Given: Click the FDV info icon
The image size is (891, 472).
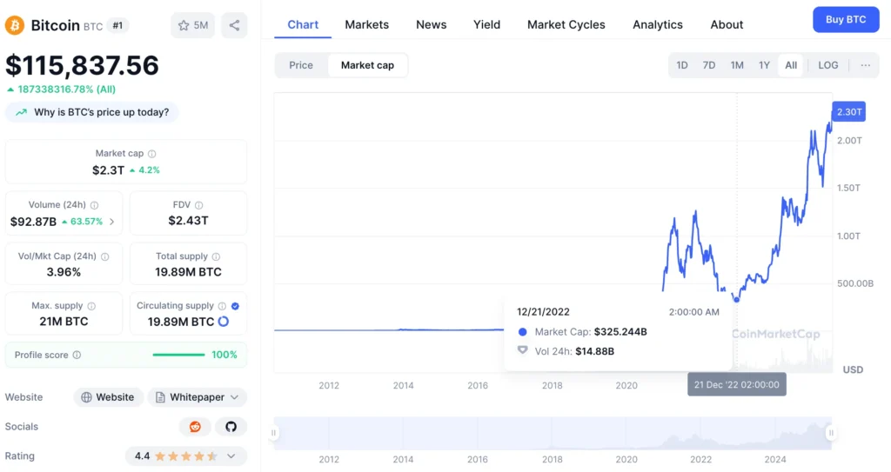Looking at the screenshot, I should point(199,205).
